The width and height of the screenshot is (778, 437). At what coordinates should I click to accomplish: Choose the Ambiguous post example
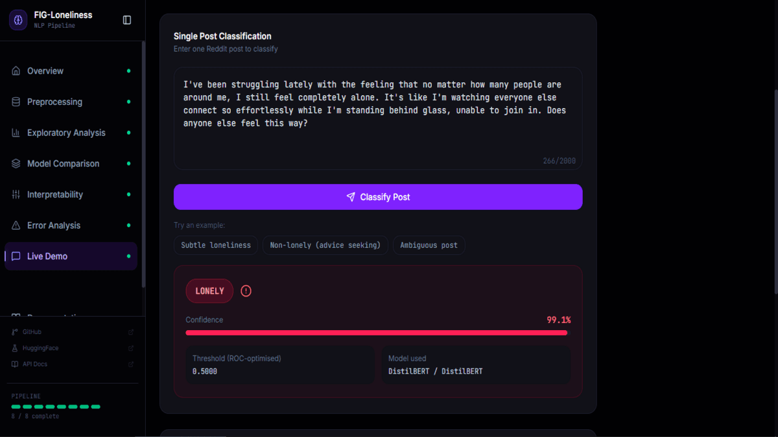pos(429,245)
